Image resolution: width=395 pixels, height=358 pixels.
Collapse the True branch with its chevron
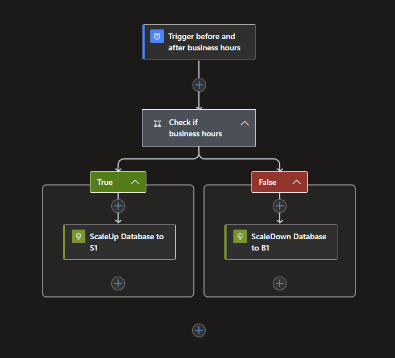tap(135, 182)
